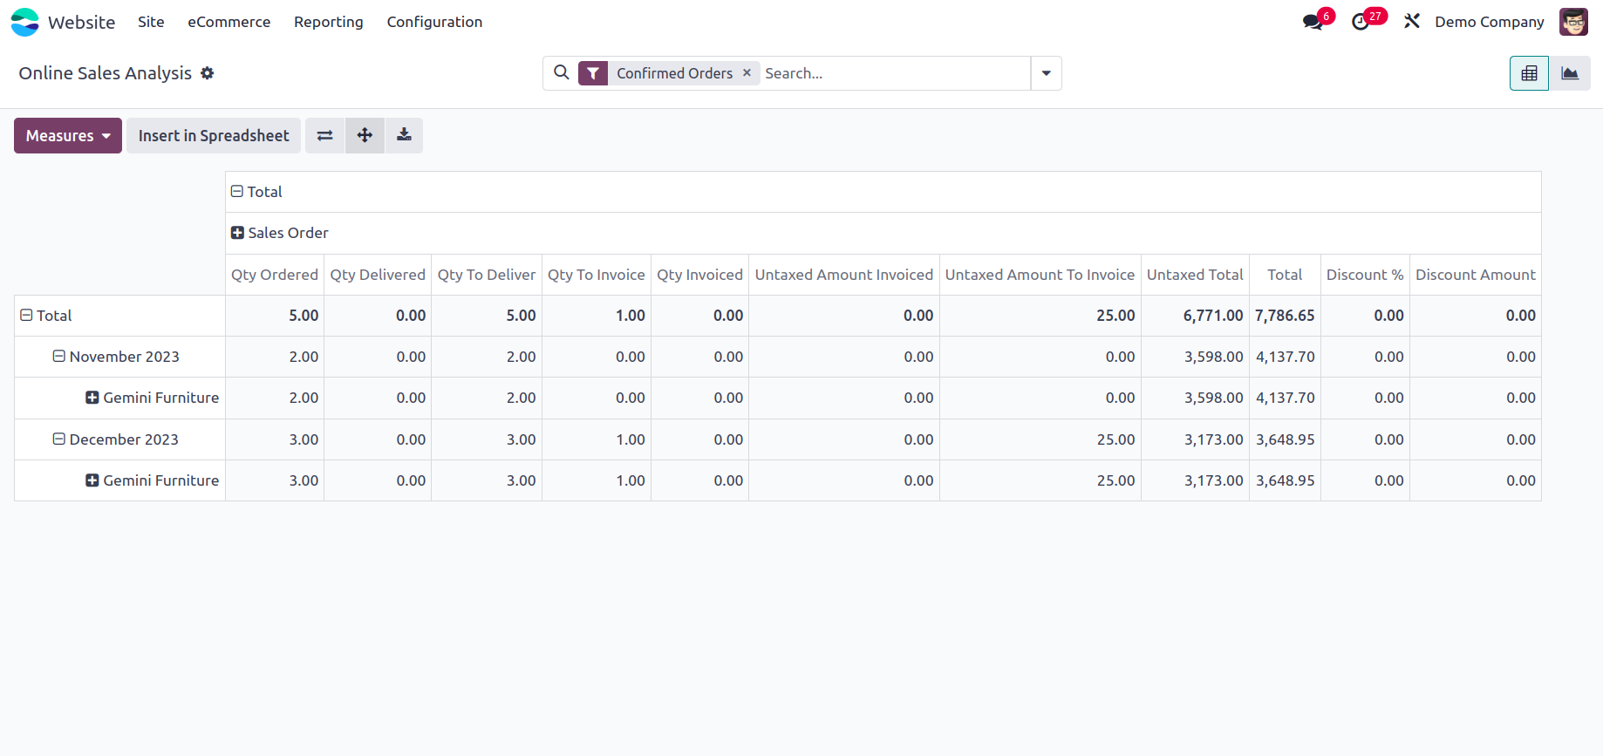
Task: Remove the Confirmed Orders filter
Action: pos(747,73)
